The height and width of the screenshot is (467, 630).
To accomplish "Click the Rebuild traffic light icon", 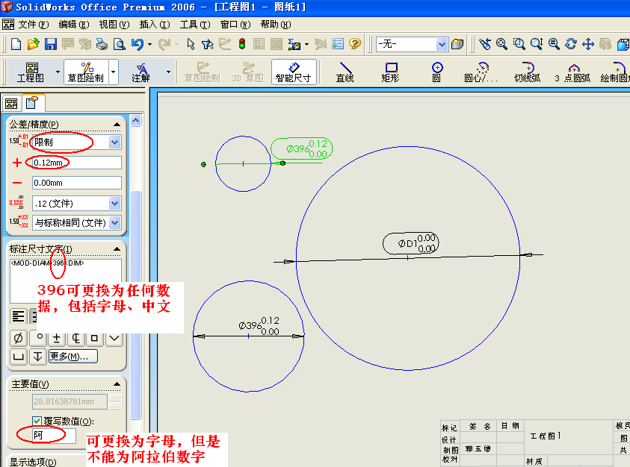I will [x=242, y=44].
